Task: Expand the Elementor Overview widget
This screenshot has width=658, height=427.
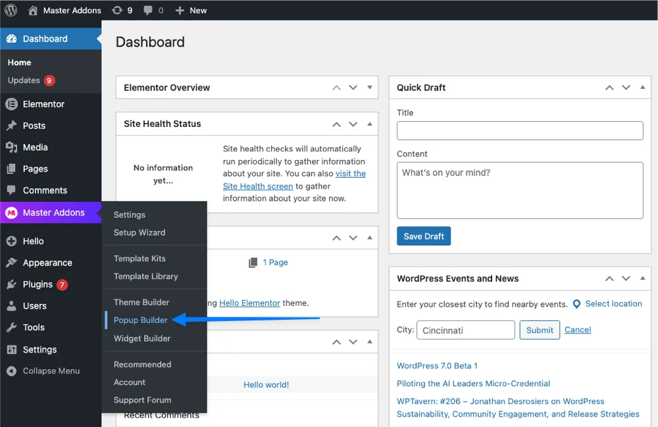Action: point(369,87)
